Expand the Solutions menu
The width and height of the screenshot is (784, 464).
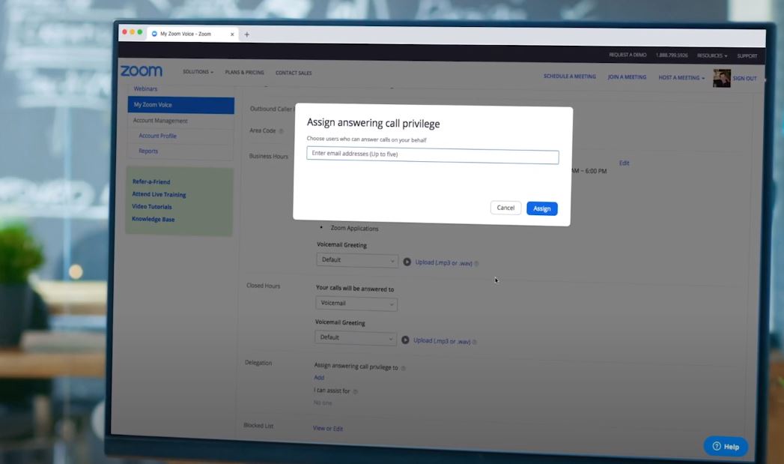198,72
